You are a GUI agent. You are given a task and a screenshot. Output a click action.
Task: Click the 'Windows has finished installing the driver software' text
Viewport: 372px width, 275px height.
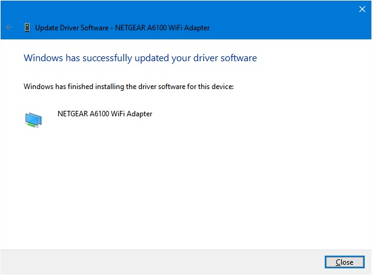(x=128, y=87)
